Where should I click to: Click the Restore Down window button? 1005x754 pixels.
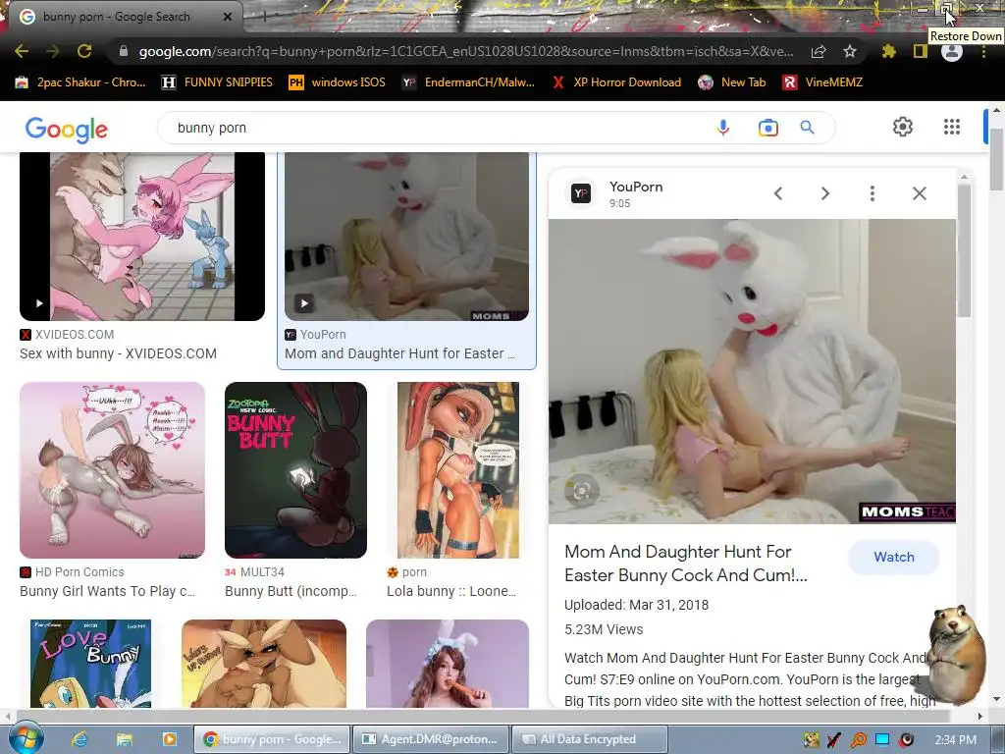click(947, 9)
